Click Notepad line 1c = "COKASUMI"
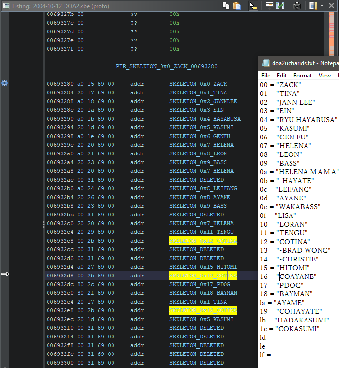339x368 pixels. click(x=290, y=329)
